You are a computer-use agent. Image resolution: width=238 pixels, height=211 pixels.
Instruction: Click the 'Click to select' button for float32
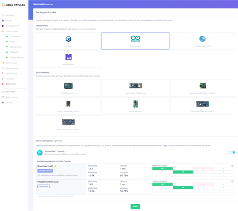click(43, 186)
